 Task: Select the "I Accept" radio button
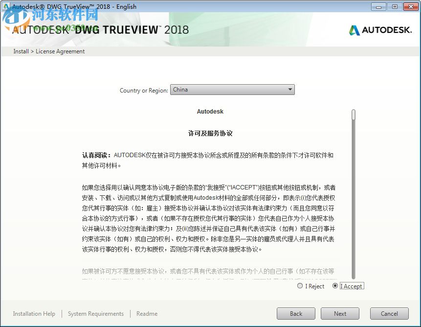click(x=334, y=286)
